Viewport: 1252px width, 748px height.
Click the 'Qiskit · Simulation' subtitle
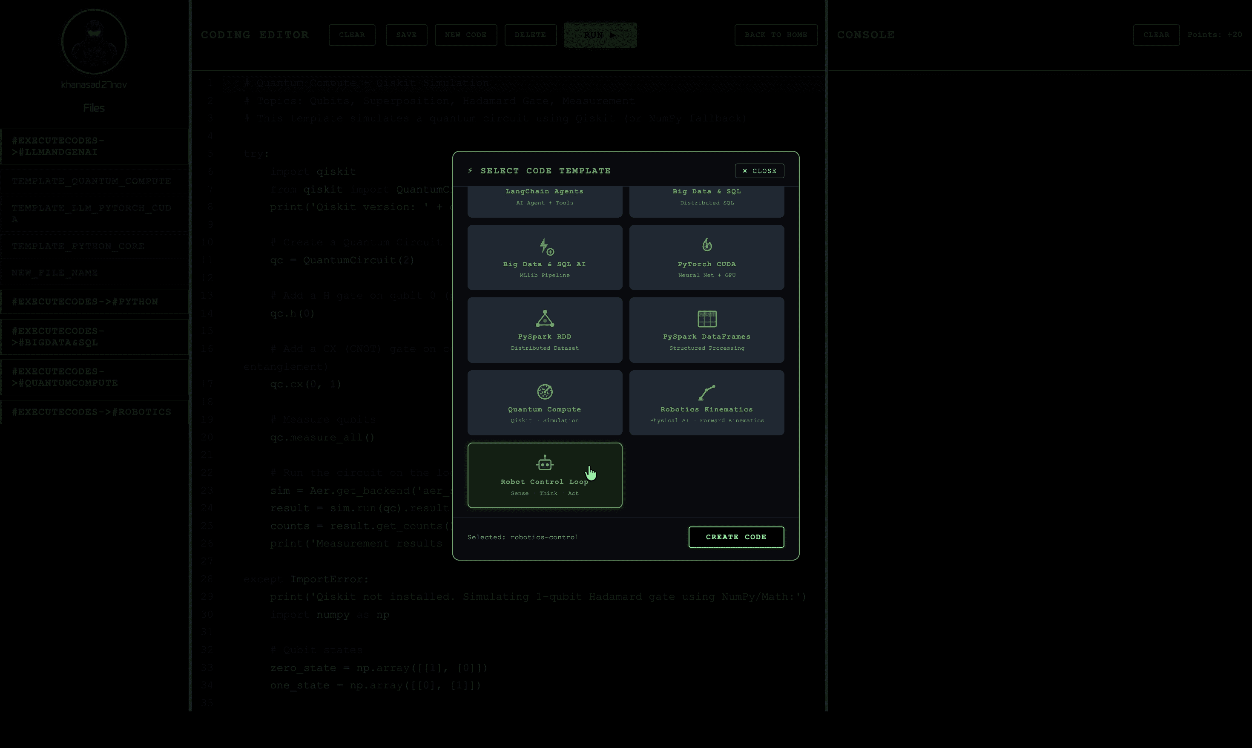pos(545,420)
